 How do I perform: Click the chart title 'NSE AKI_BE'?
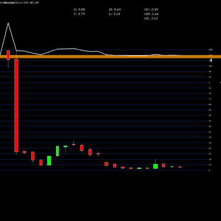(x=31, y=3)
